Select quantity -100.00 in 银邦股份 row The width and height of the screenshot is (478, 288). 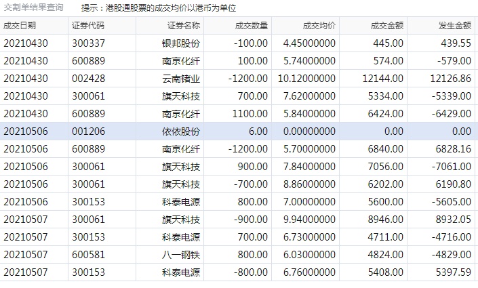pyautogui.click(x=251, y=43)
